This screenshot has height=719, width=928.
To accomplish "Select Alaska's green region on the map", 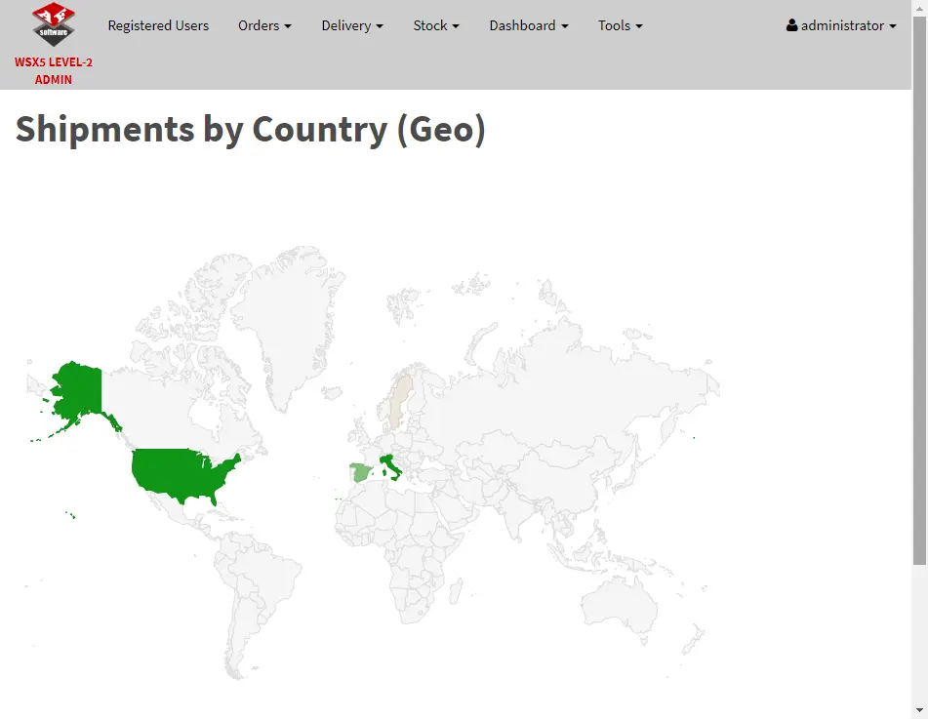I will (78, 390).
